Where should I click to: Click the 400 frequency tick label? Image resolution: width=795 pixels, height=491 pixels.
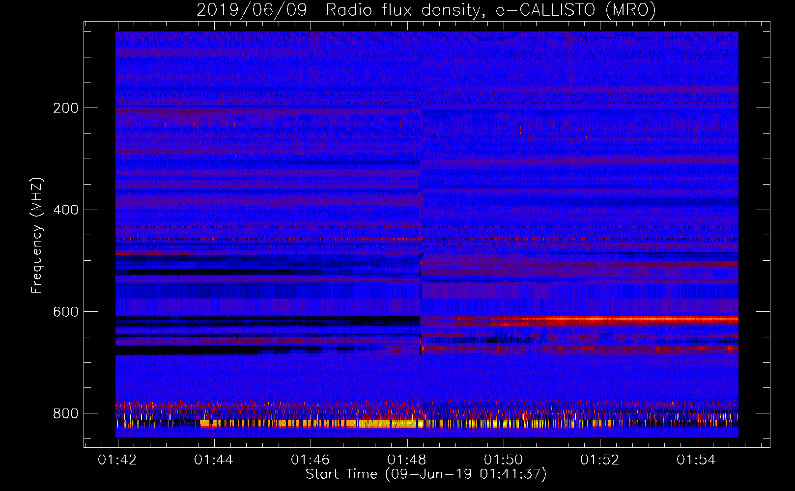coord(66,210)
